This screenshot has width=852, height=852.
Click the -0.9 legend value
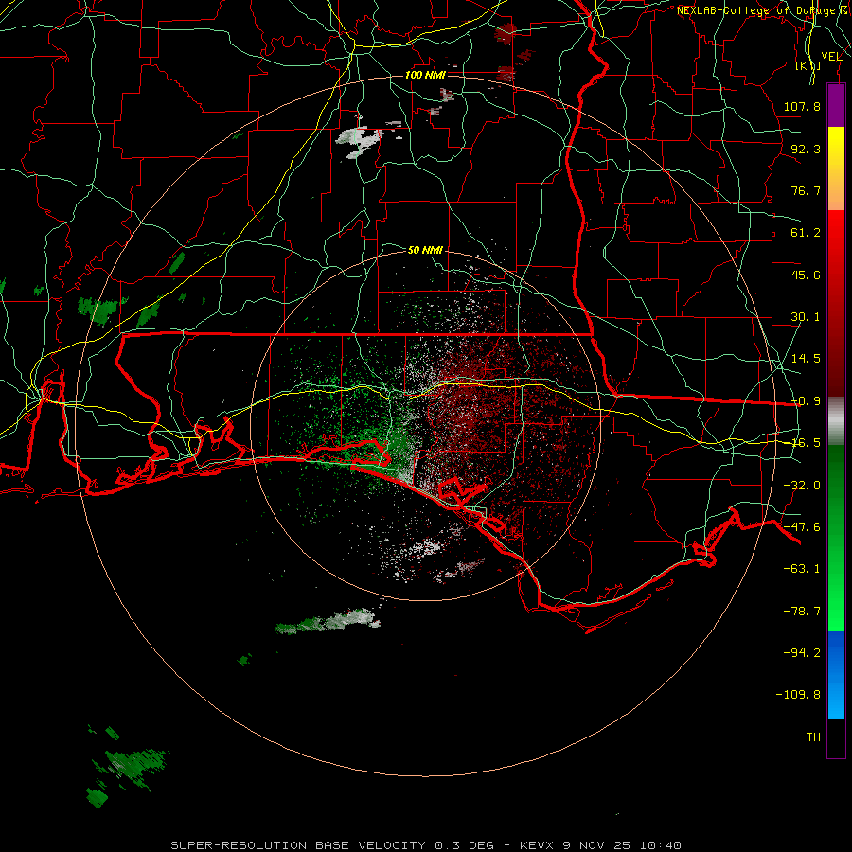tap(806, 401)
